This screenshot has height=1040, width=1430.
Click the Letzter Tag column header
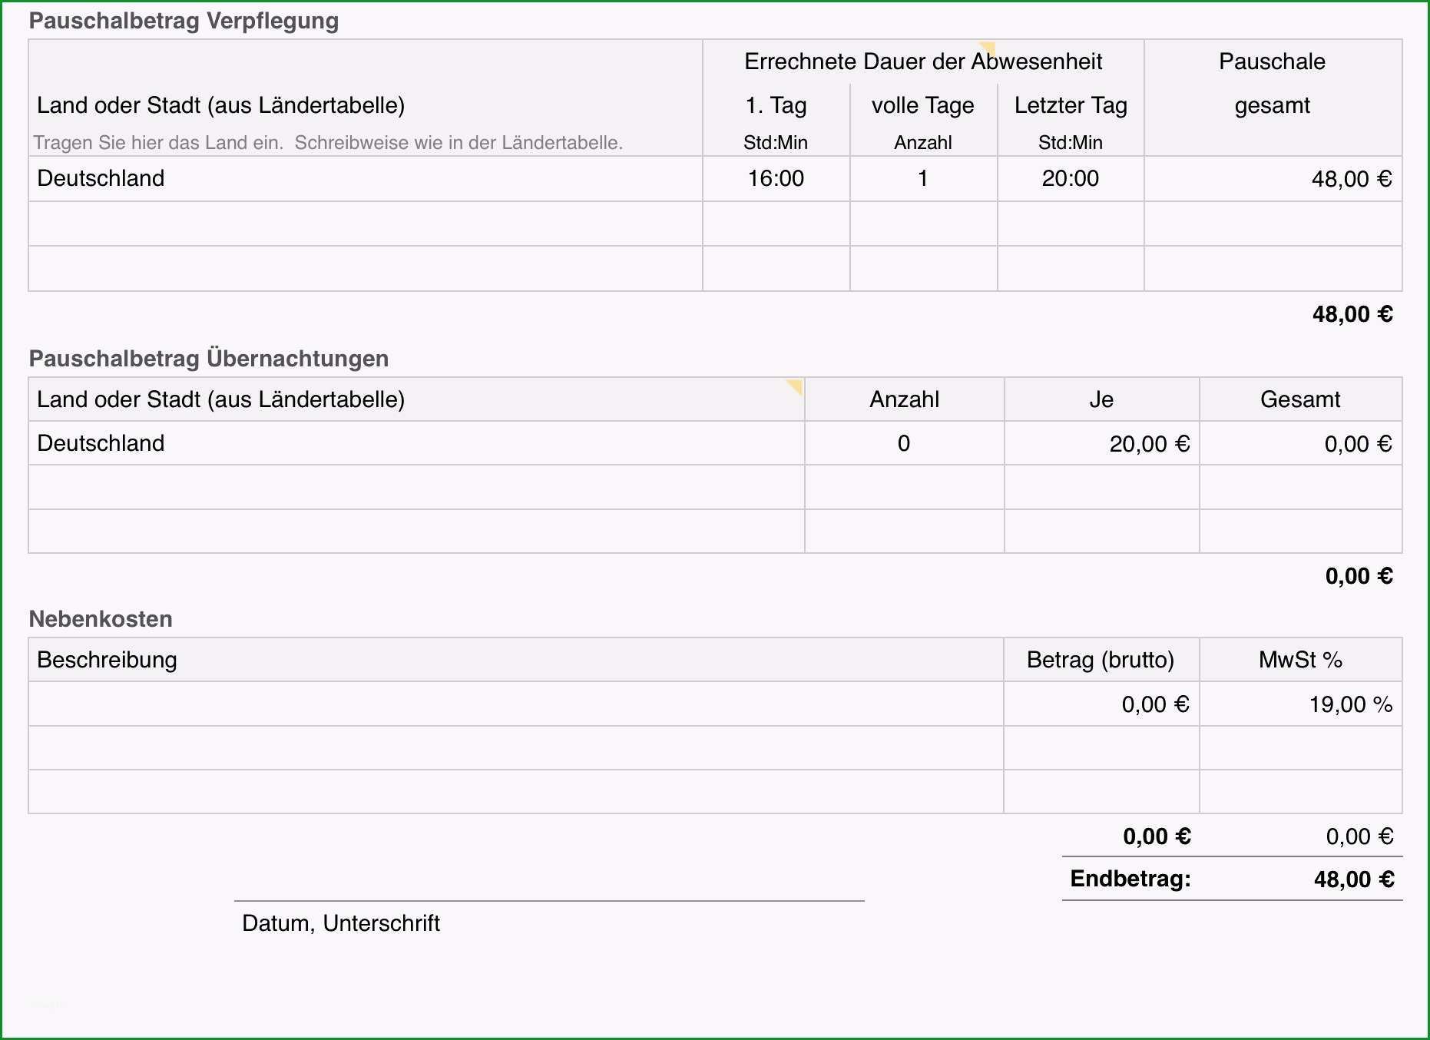1071,105
